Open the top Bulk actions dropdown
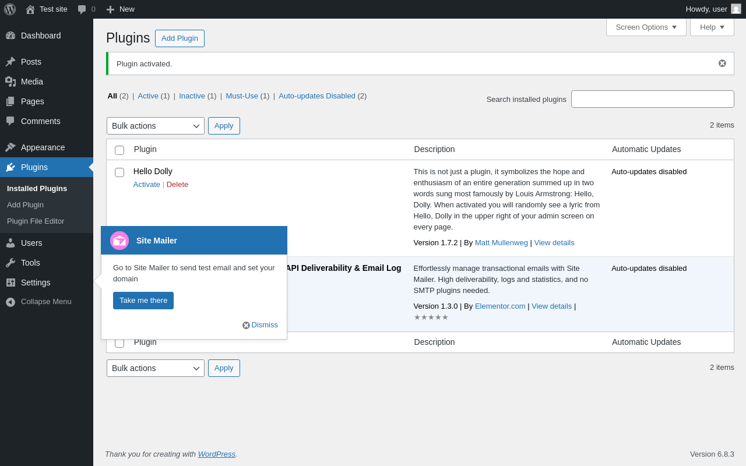Image resolution: width=746 pixels, height=466 pixels. click(156, 126)
